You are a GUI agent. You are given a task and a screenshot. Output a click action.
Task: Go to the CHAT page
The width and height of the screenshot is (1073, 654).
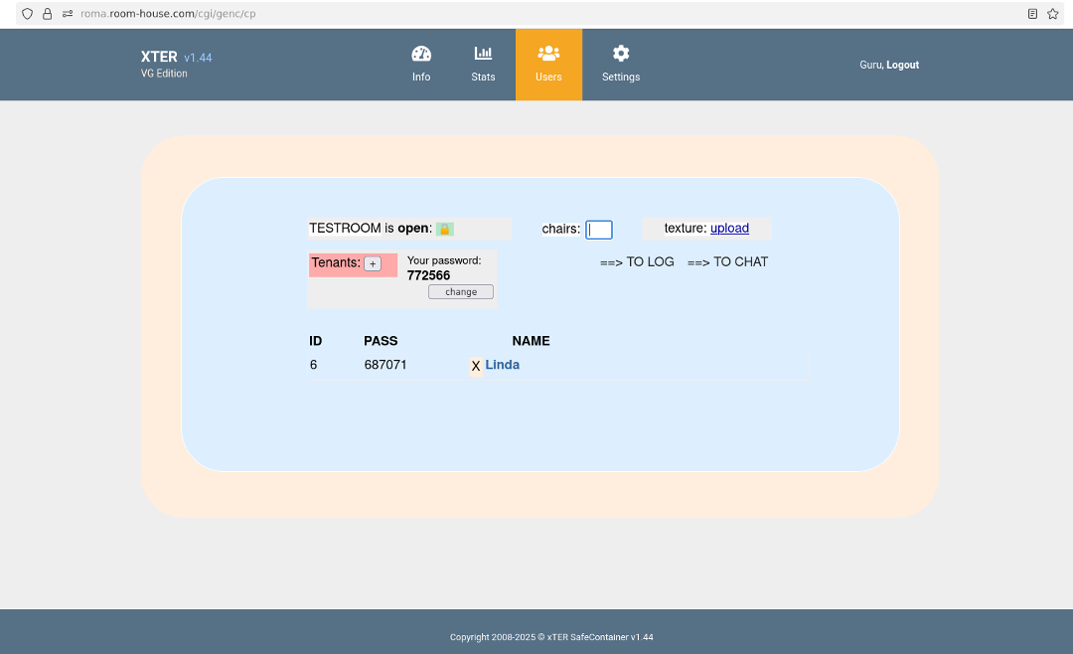727,262
